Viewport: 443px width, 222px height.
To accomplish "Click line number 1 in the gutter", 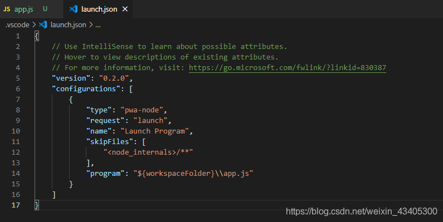I will pos(18,36).
